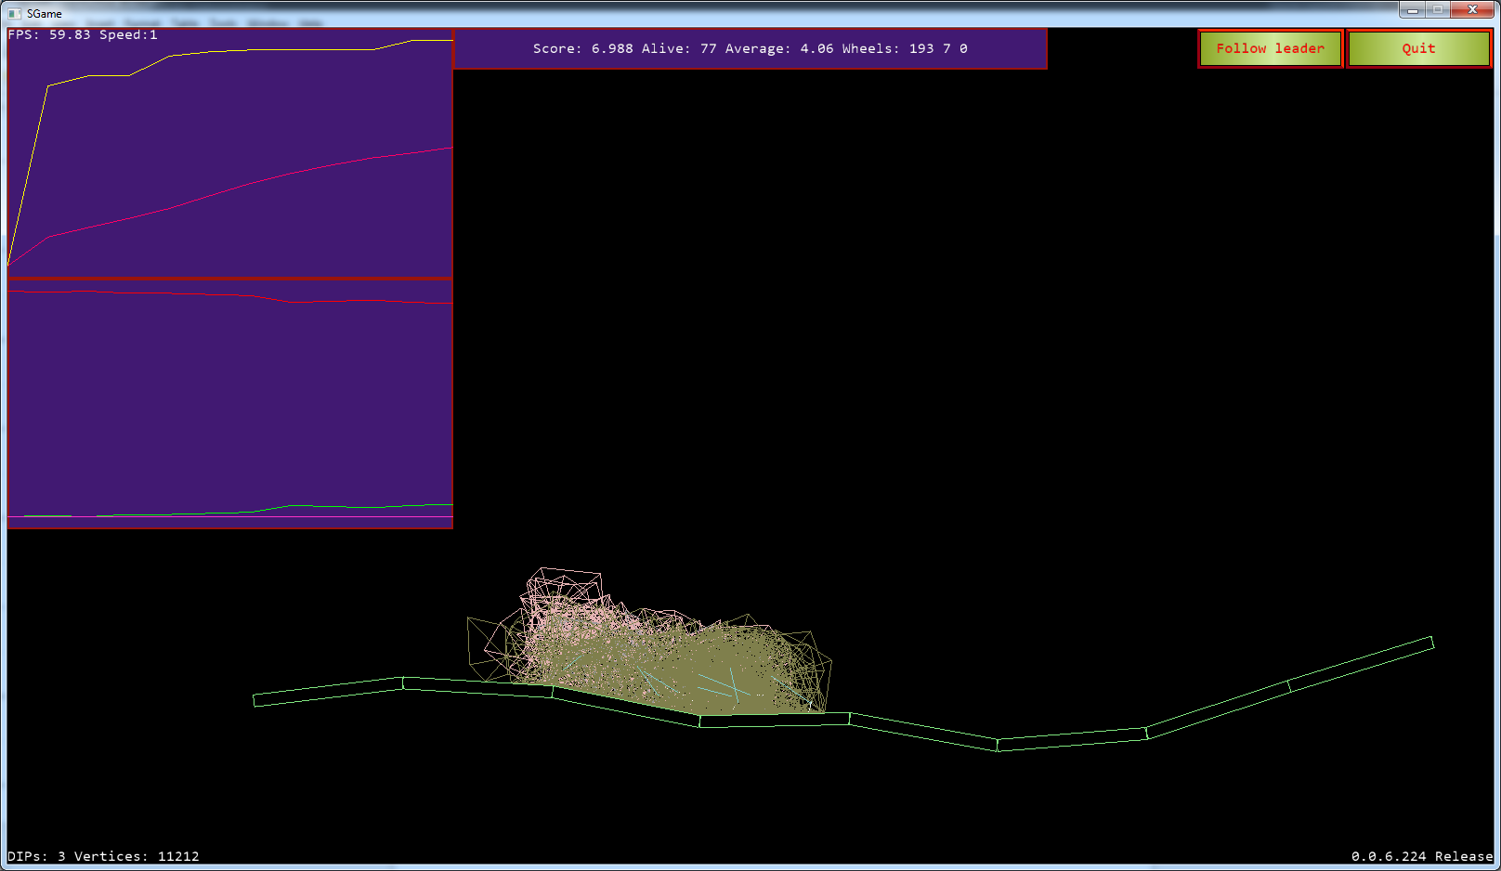Click the cluster of wireframe vehicles
This screenshot has width=1501, height=871.
[x=649, y=642]
